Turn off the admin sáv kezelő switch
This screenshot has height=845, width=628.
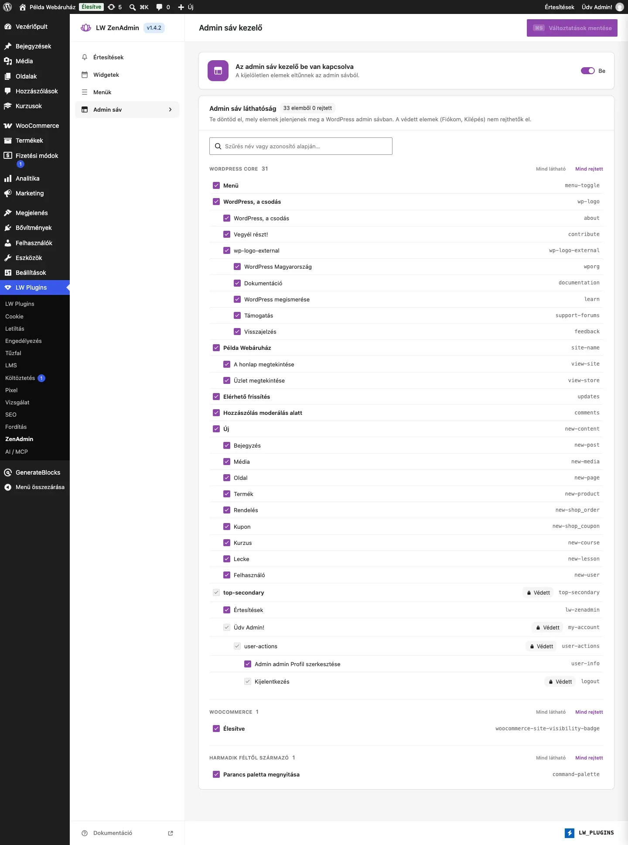(x=587, y=71)
